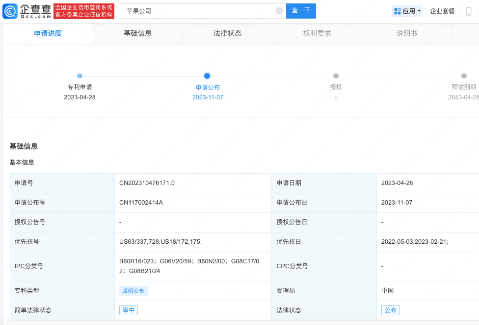Select the 法律状态 tab
Screen dimensions: 479x325
click(x=227, y=33)
